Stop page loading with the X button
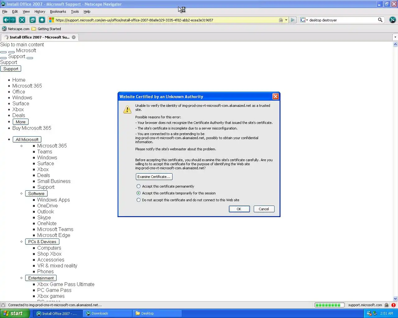The height and width of the screenshot is (318, 398). [x=22, y=20]
